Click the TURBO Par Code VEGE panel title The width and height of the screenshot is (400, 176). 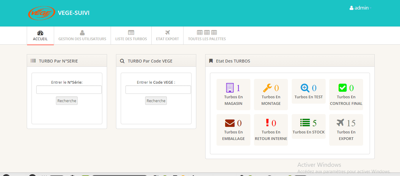[150, 61]
